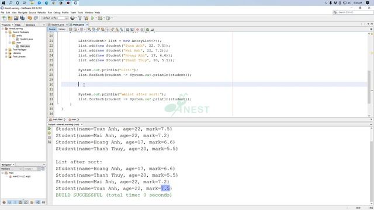
Task: Open the Debug menu
Action: tap(57, 13)
